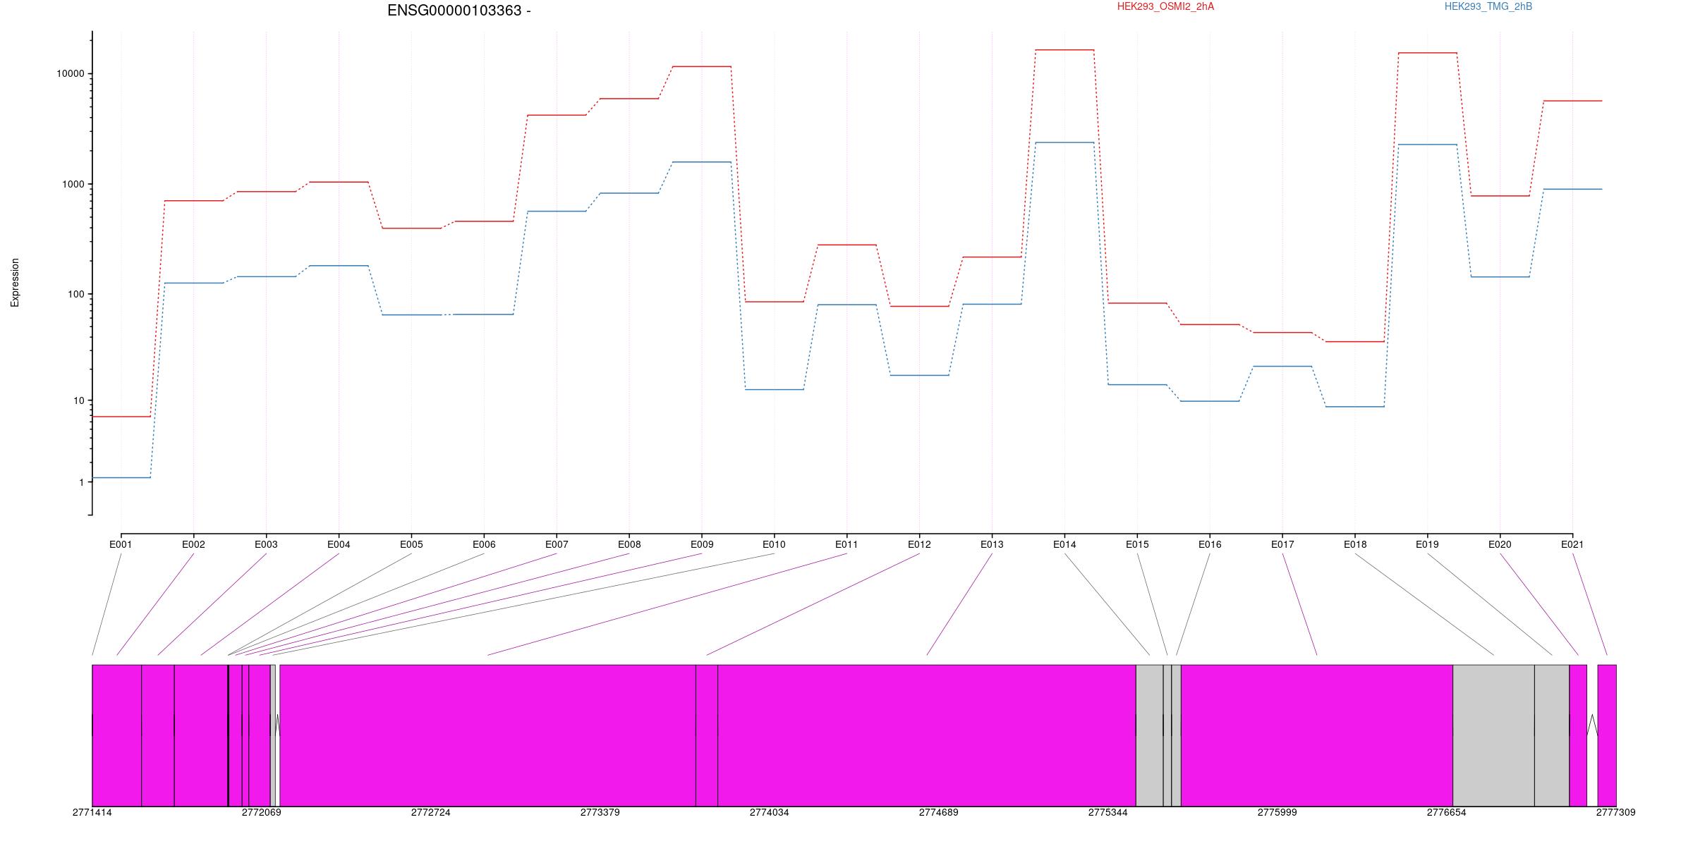This screenshot has width=1693, height=846.
Task: Click the red E014 expression peak segment
Action: pyautogui.click(x=1064, y=50)
